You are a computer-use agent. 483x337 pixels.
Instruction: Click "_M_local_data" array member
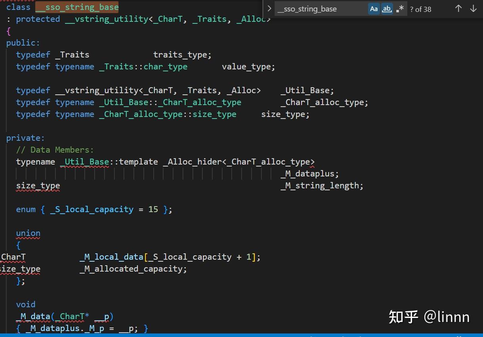coord(111,257)
